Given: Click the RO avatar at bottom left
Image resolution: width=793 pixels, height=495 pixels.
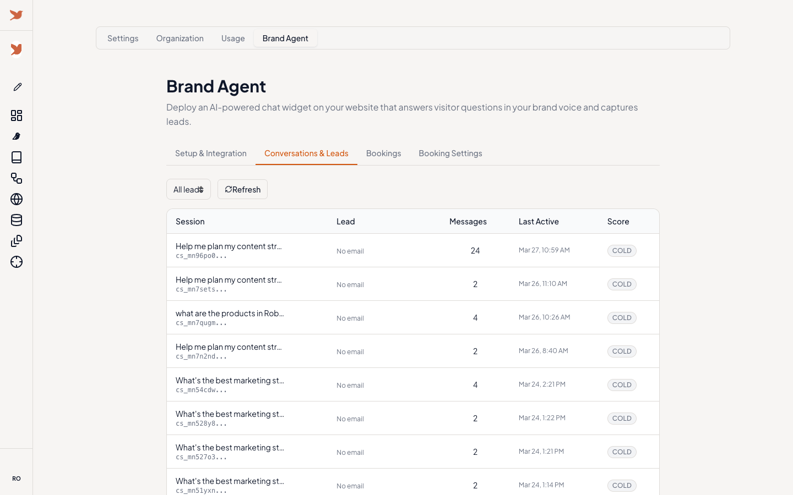Looking at the screenshot, I should click(x=17, y=479).
